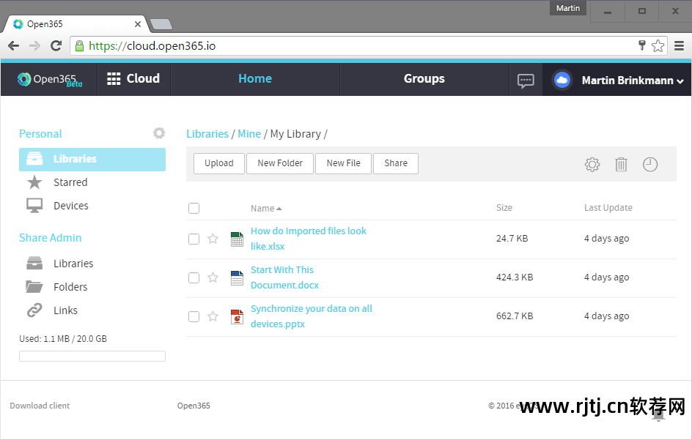Click the Folders icon under Share Admin

tap(34, 286)
